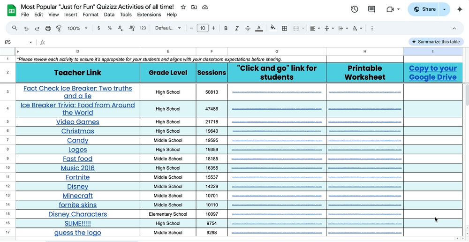Toggle italic formatting

pos(236,28)
